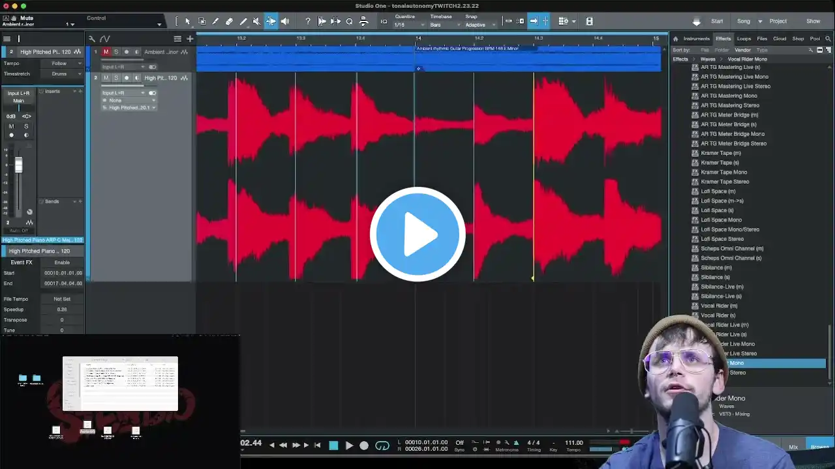
Task: Open the video player filmstrip icon
Action: [590, 21]
